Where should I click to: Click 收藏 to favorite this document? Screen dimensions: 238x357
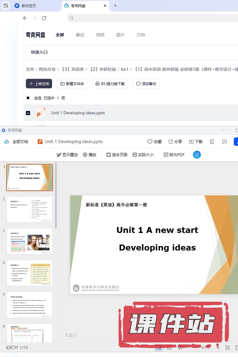pyautogui.click(x=155, y=142)
